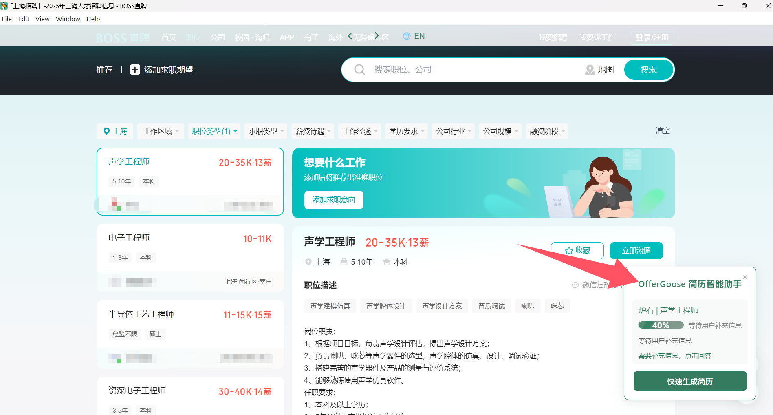Open the 学历要求 filter dropdown
This screenshot has width=773, height=415.
tap(407, 131)
